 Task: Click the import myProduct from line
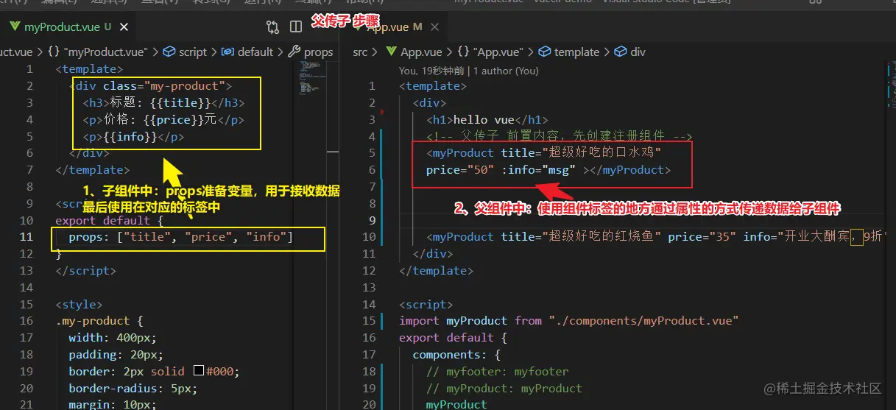[569, 321]
